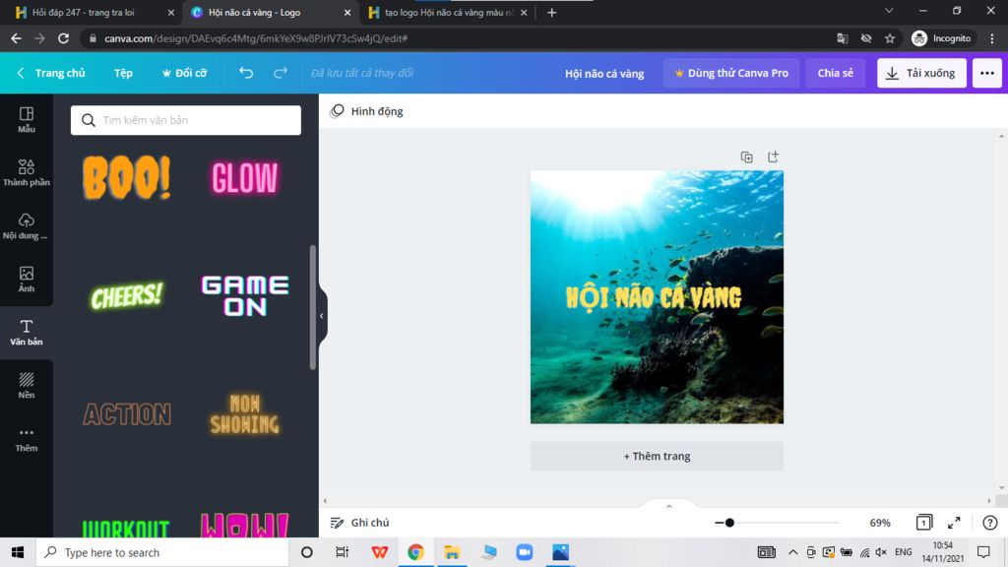Open Ghi chú notes
Screen dimensions: 1008x567
360,523
